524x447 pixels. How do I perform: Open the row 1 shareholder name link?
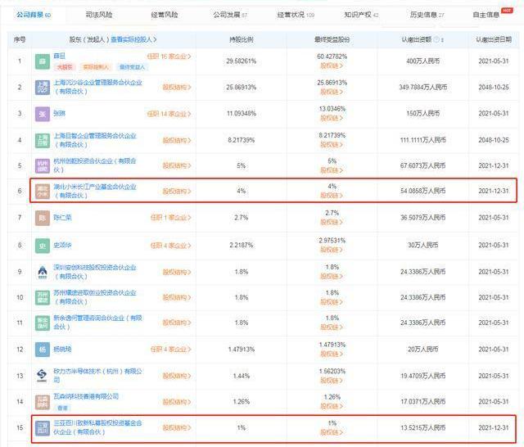60,56
